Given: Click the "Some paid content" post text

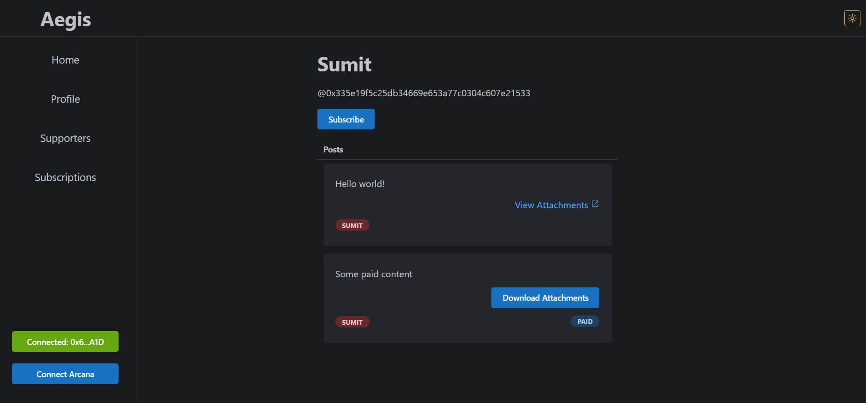Looking at the screenshot, I should coord(373,274).
